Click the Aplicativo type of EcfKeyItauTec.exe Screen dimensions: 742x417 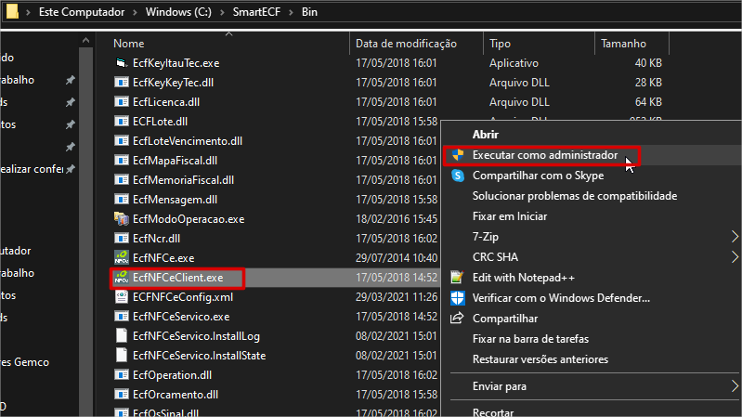pos(514,63)
